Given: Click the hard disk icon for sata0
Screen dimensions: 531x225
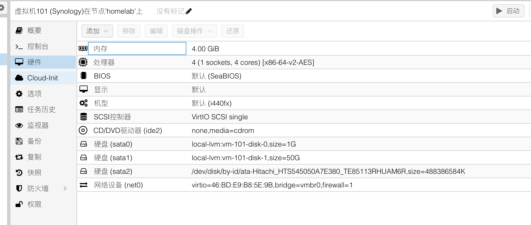Looking at the screenshot, I should [83, 144].
